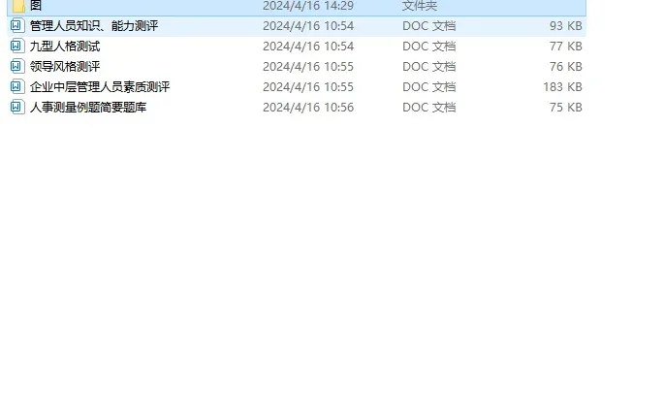Click the 77 KB size entry
Image resolution: width=664 pixels, height=411 pixels.
(566, 47)
